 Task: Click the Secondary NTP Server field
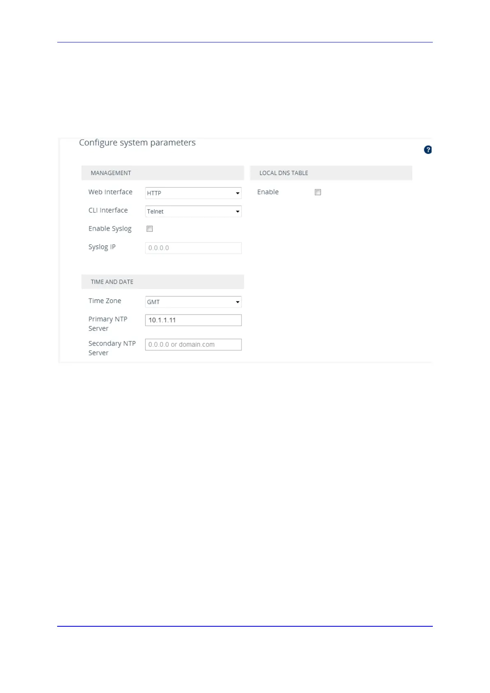click(x=193, y=345)
